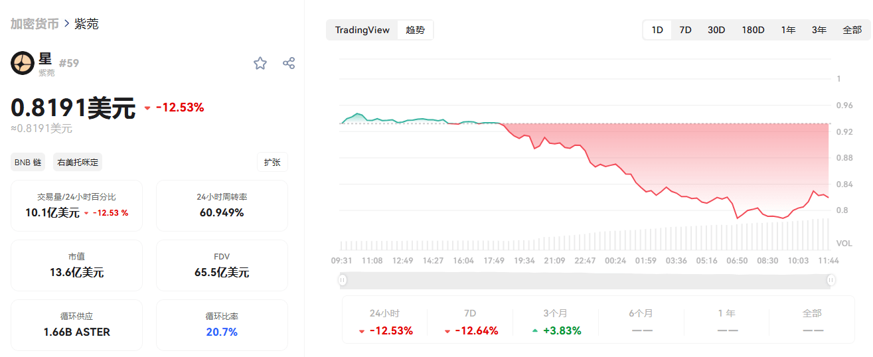Click the star favorite icon
The width and height of the screenshot is (873, 357).
(260, 63)
